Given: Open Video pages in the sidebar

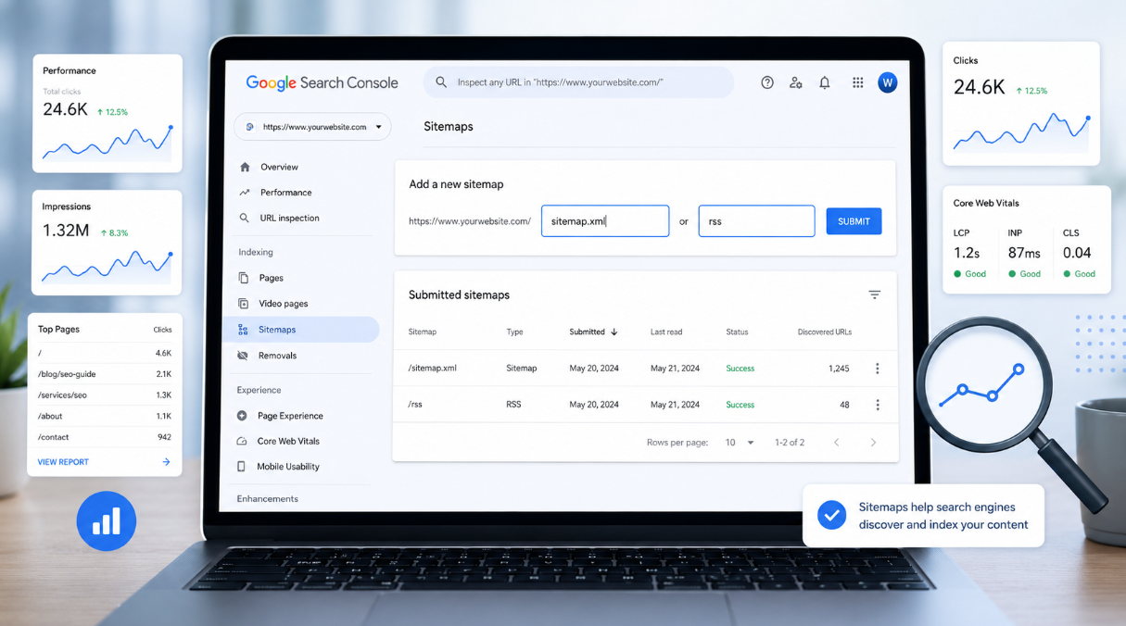Looking at the screenshot, I should tap(284, 304).
